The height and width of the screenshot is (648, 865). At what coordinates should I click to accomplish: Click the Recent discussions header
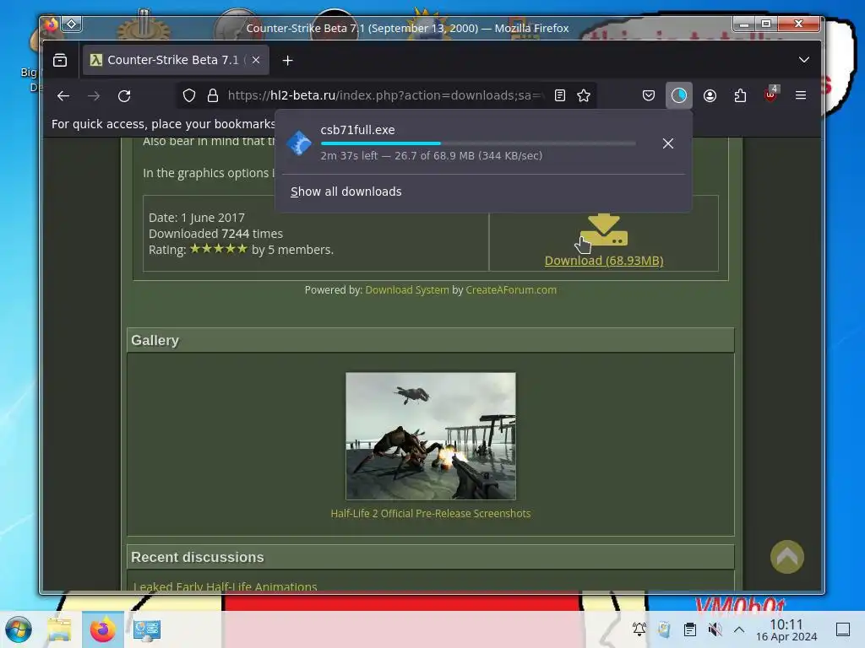tap(430, 557)
